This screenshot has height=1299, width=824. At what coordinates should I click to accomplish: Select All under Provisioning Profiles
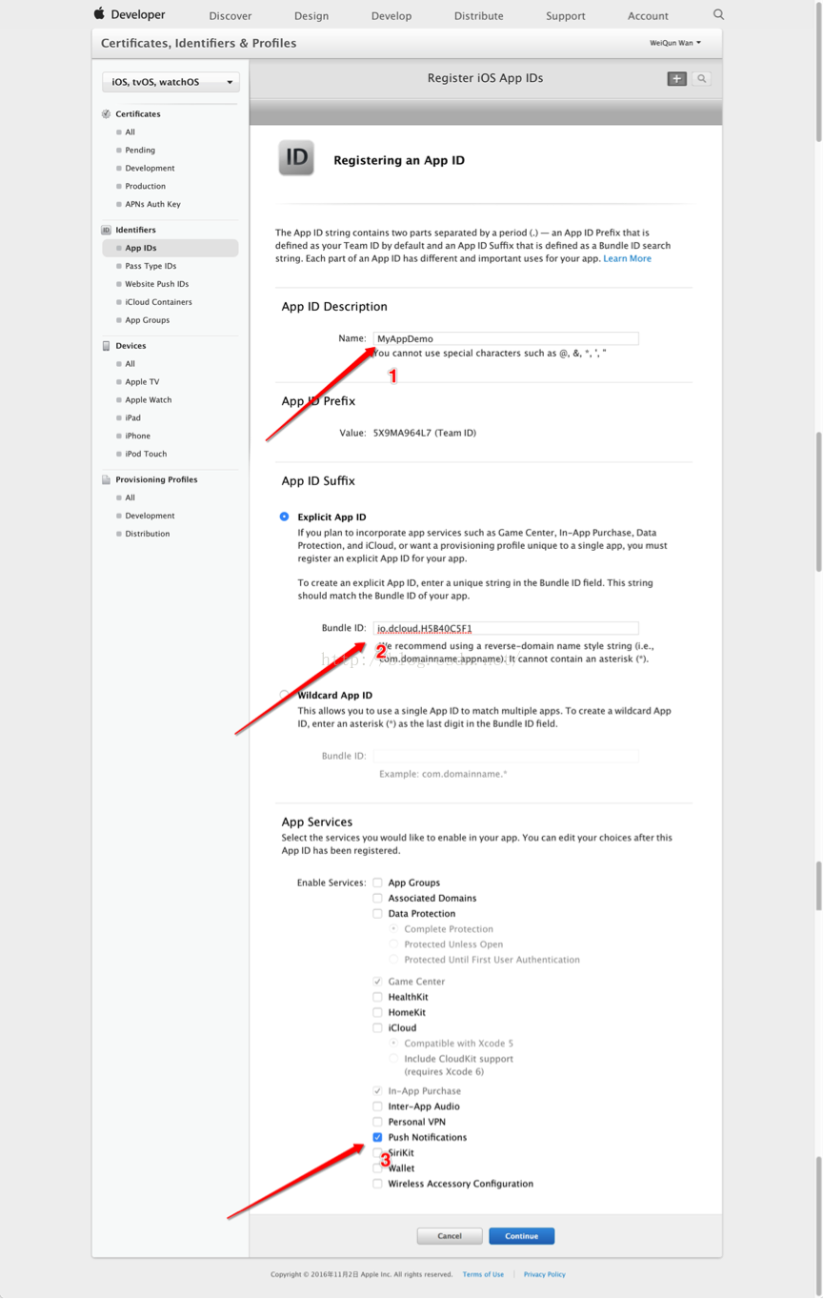131,497
